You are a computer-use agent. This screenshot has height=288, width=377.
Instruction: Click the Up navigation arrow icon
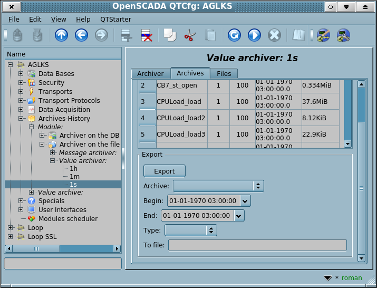point(62,35)
